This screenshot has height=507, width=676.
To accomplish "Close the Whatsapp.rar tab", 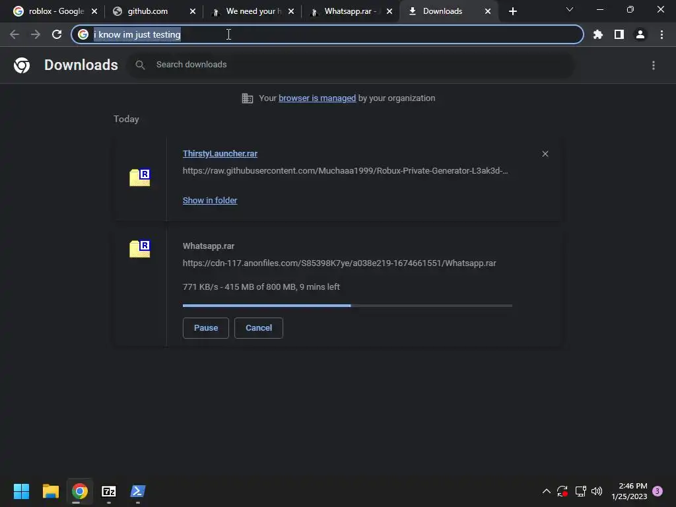I will tap(389, 11).
